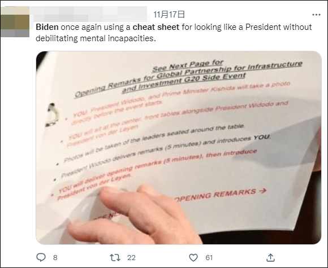
Task: Click the bold phrase cheat sheet
Action: click(x=156, y=27)
